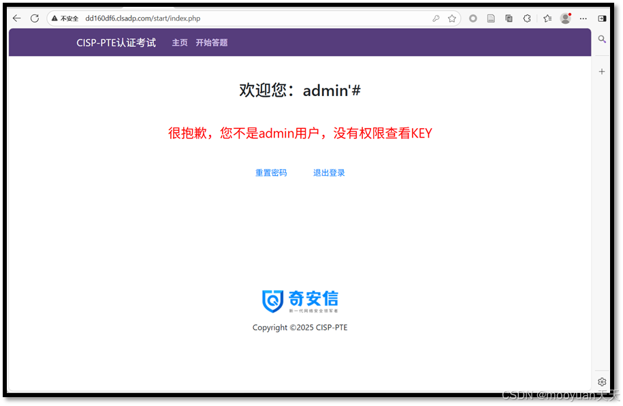Open the browser '...' settings menu
The height and width of the screenshot is (406, 623).
tap(584, 18)
